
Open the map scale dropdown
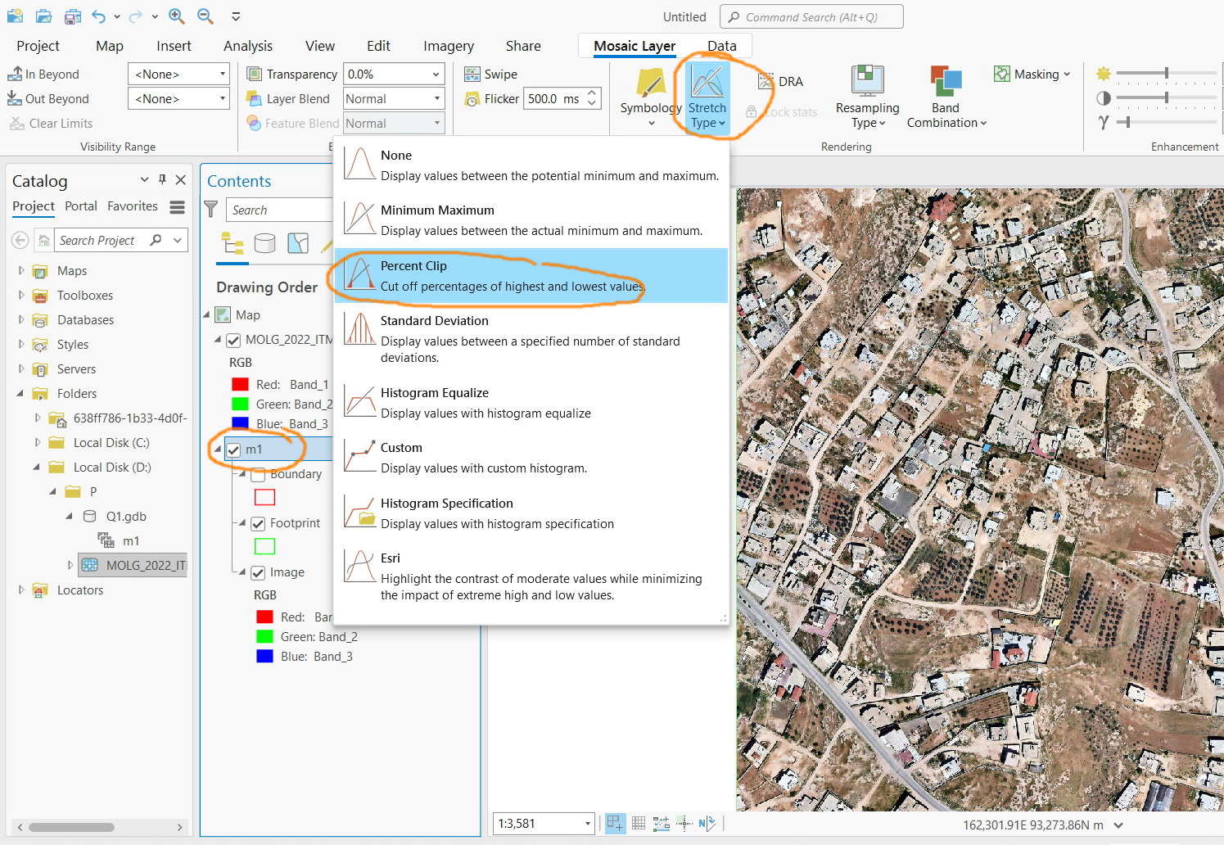(x=586, y=824)
